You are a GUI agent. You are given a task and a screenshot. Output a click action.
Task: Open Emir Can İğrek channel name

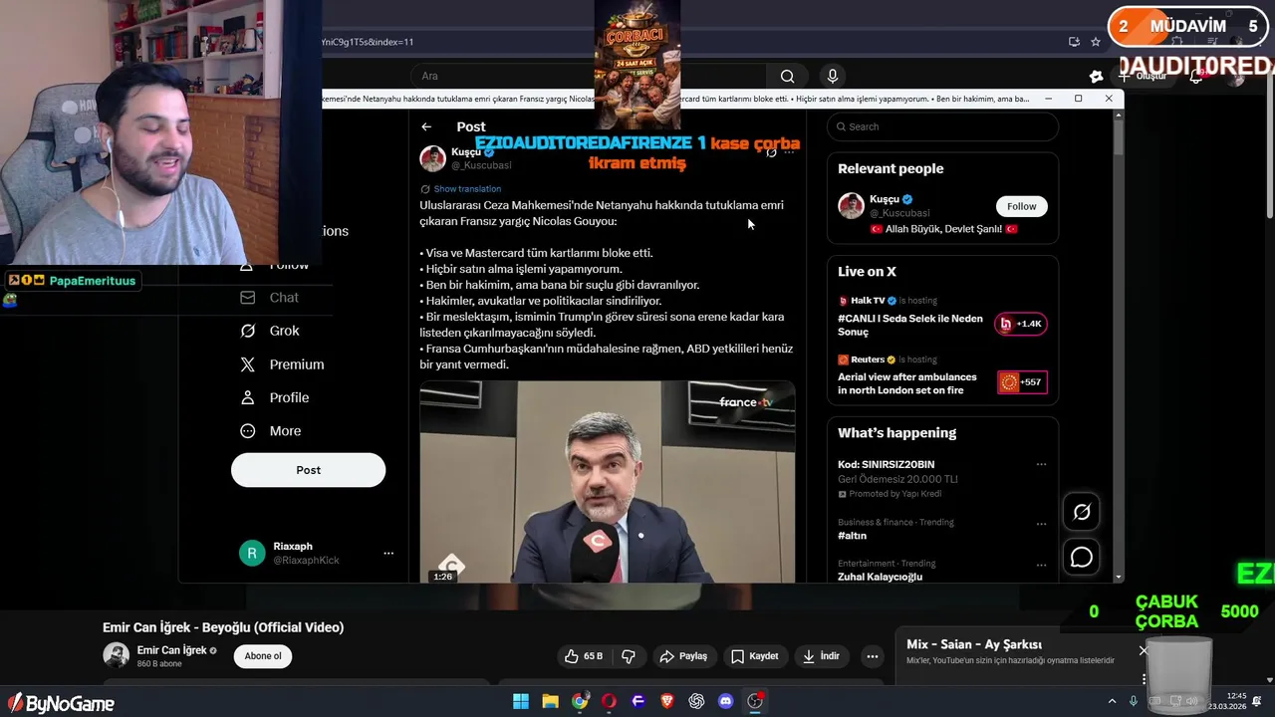[171, 650]
